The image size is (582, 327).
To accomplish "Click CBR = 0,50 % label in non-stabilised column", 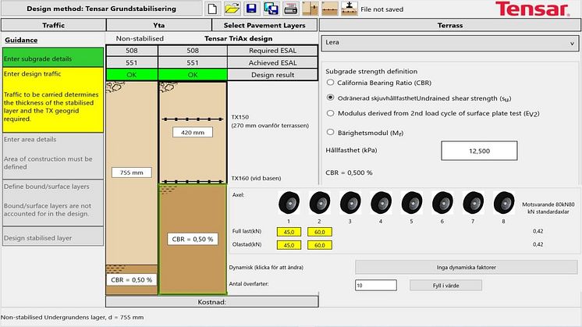I will pos(131,280).
